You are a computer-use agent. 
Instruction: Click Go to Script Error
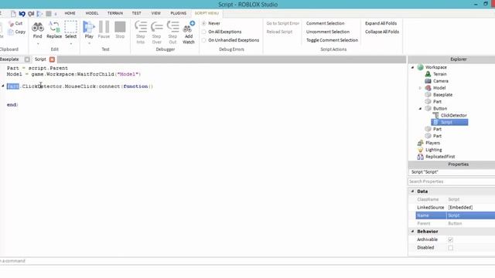click(282, 23)
